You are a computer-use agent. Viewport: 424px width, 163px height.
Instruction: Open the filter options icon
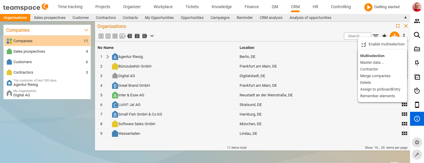point(376,36)
